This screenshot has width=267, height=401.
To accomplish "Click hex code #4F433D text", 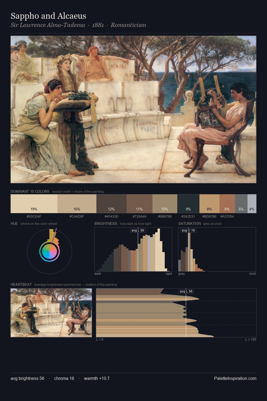I will click(111, 217).
